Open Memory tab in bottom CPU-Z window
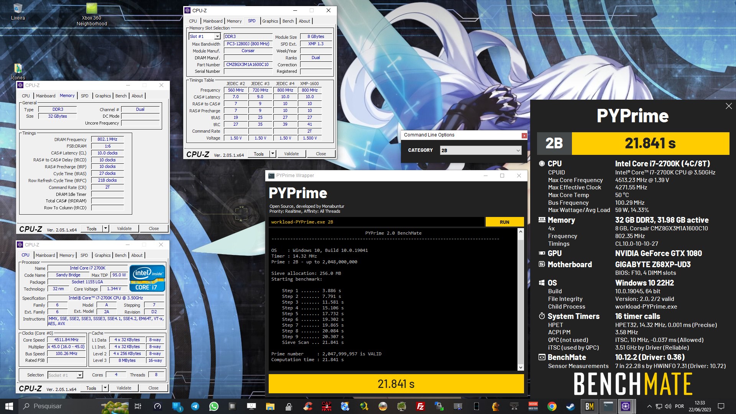The height and width of the screenshot is (414, 736). (67, 255)
